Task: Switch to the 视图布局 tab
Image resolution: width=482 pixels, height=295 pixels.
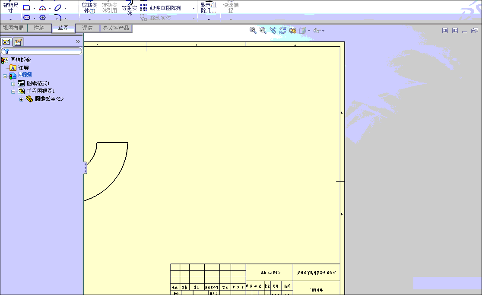Action: (x=13, y=28)
